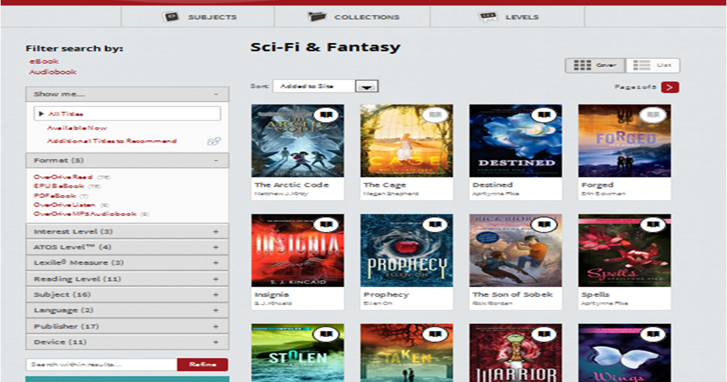Click the recommend icon beside Additional Titles
Screen dimensions: 727x382
coord(214,141)
